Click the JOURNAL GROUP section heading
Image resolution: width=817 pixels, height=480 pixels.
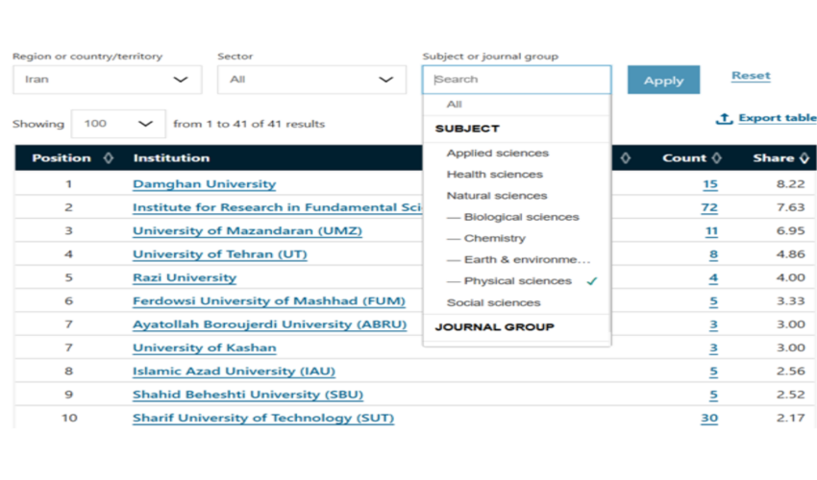click(x=494, y=327)
